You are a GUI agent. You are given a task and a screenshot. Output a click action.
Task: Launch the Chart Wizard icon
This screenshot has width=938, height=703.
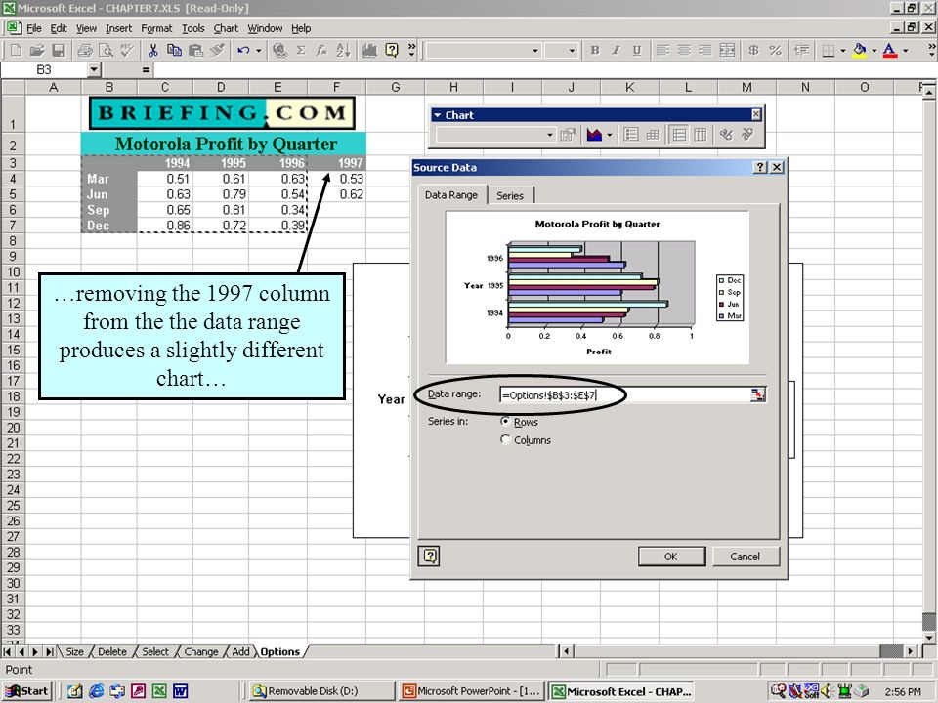click(x=369, y=50)
